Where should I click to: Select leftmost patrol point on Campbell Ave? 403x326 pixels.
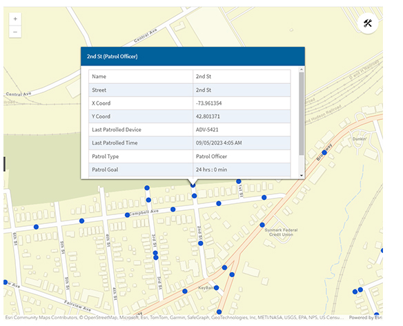coord(37,227)
